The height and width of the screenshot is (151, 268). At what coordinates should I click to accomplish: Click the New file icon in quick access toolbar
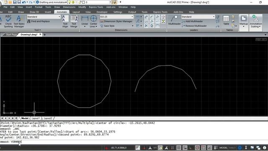pos(6,2)
